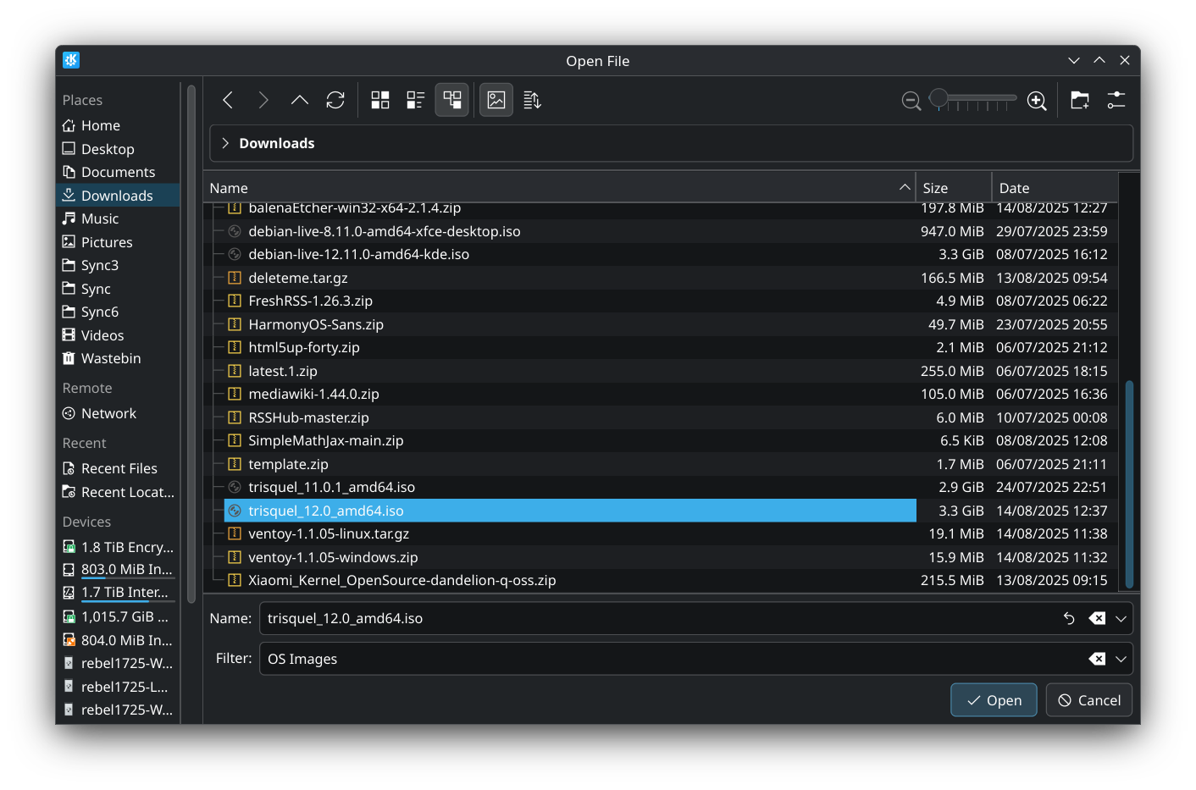The height and width of the screenshot is (790, 1196).
Task: Undo the Name field edit
Action: pos(1069,618)
